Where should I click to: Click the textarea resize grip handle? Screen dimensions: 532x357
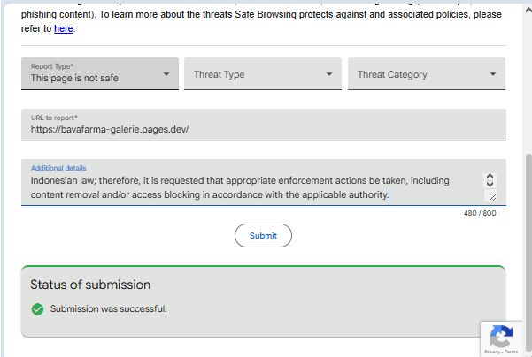tap(491, 197)
